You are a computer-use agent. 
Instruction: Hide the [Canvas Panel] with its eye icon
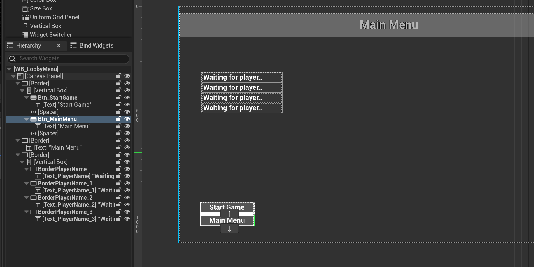coord(127,76)
